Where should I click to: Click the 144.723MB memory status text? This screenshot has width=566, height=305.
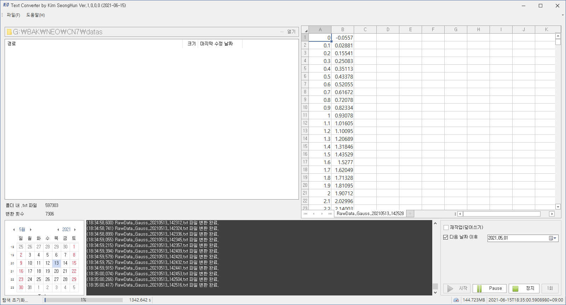tap(474, 300)
